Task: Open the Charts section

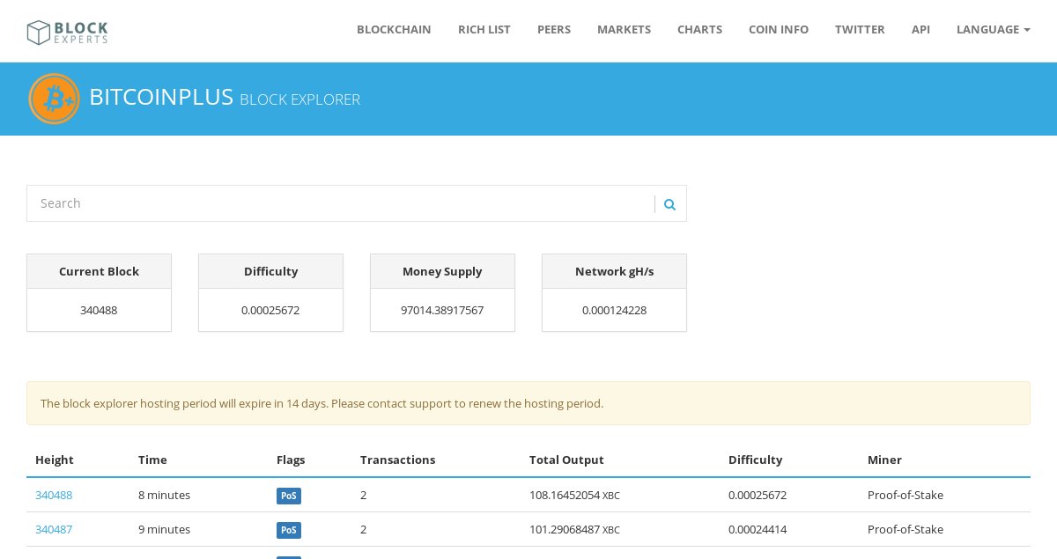Action: click(699, 29)
